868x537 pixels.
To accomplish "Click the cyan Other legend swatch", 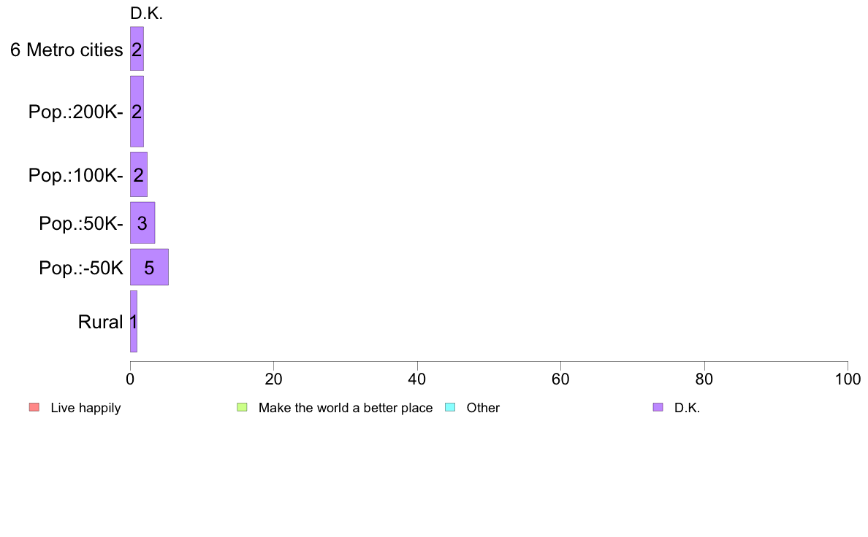I will [450, 408].
